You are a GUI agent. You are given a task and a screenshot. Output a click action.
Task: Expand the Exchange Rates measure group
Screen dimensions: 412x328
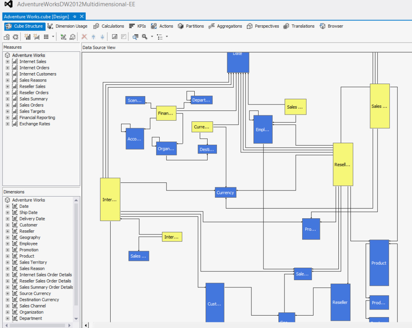tap(7, 124)
